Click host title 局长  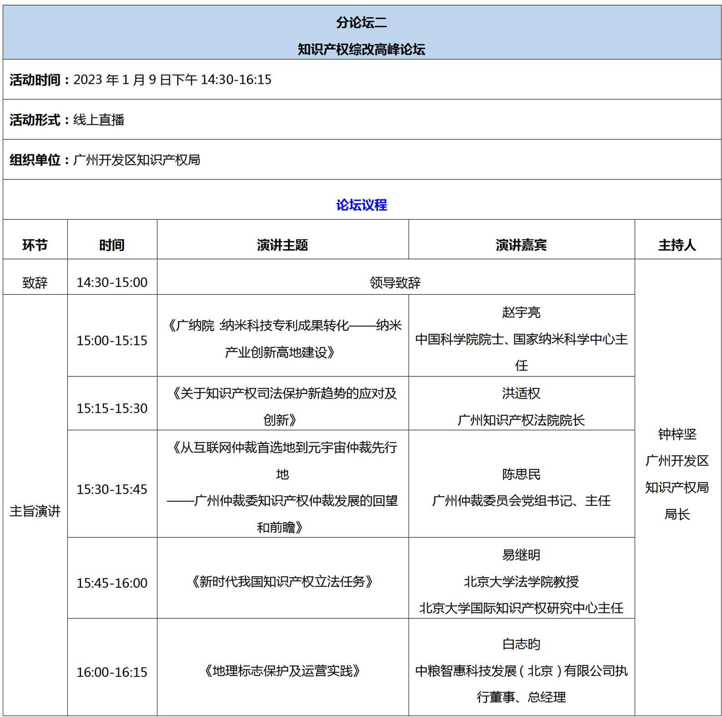coord(677,514)
